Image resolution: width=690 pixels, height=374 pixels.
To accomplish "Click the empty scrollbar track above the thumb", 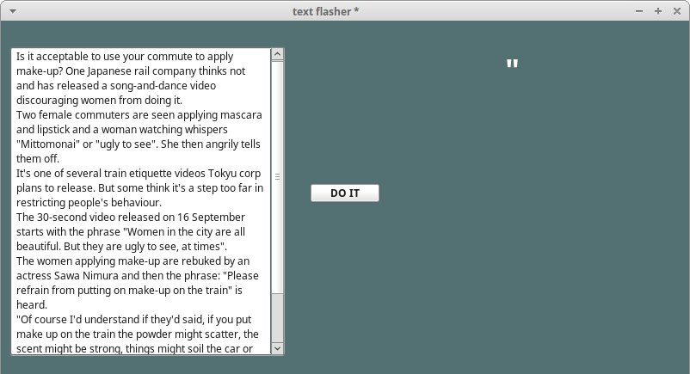I will [277, 172].
